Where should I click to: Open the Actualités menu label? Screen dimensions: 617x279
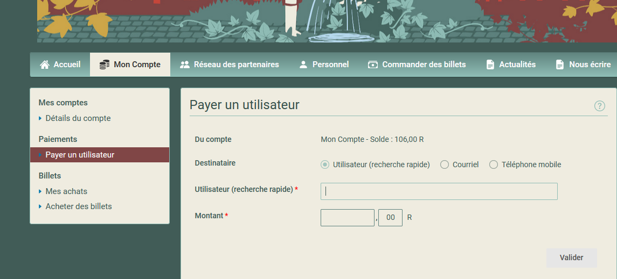(517, 65)
